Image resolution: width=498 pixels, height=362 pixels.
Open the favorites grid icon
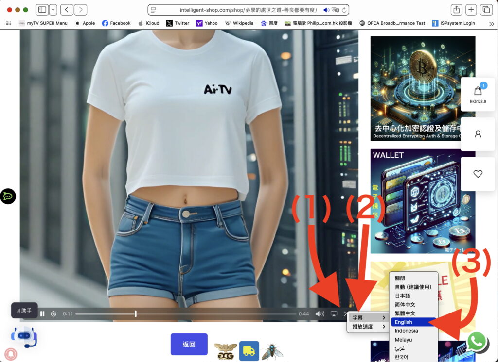pyautogui.click(x=8, y=23)
